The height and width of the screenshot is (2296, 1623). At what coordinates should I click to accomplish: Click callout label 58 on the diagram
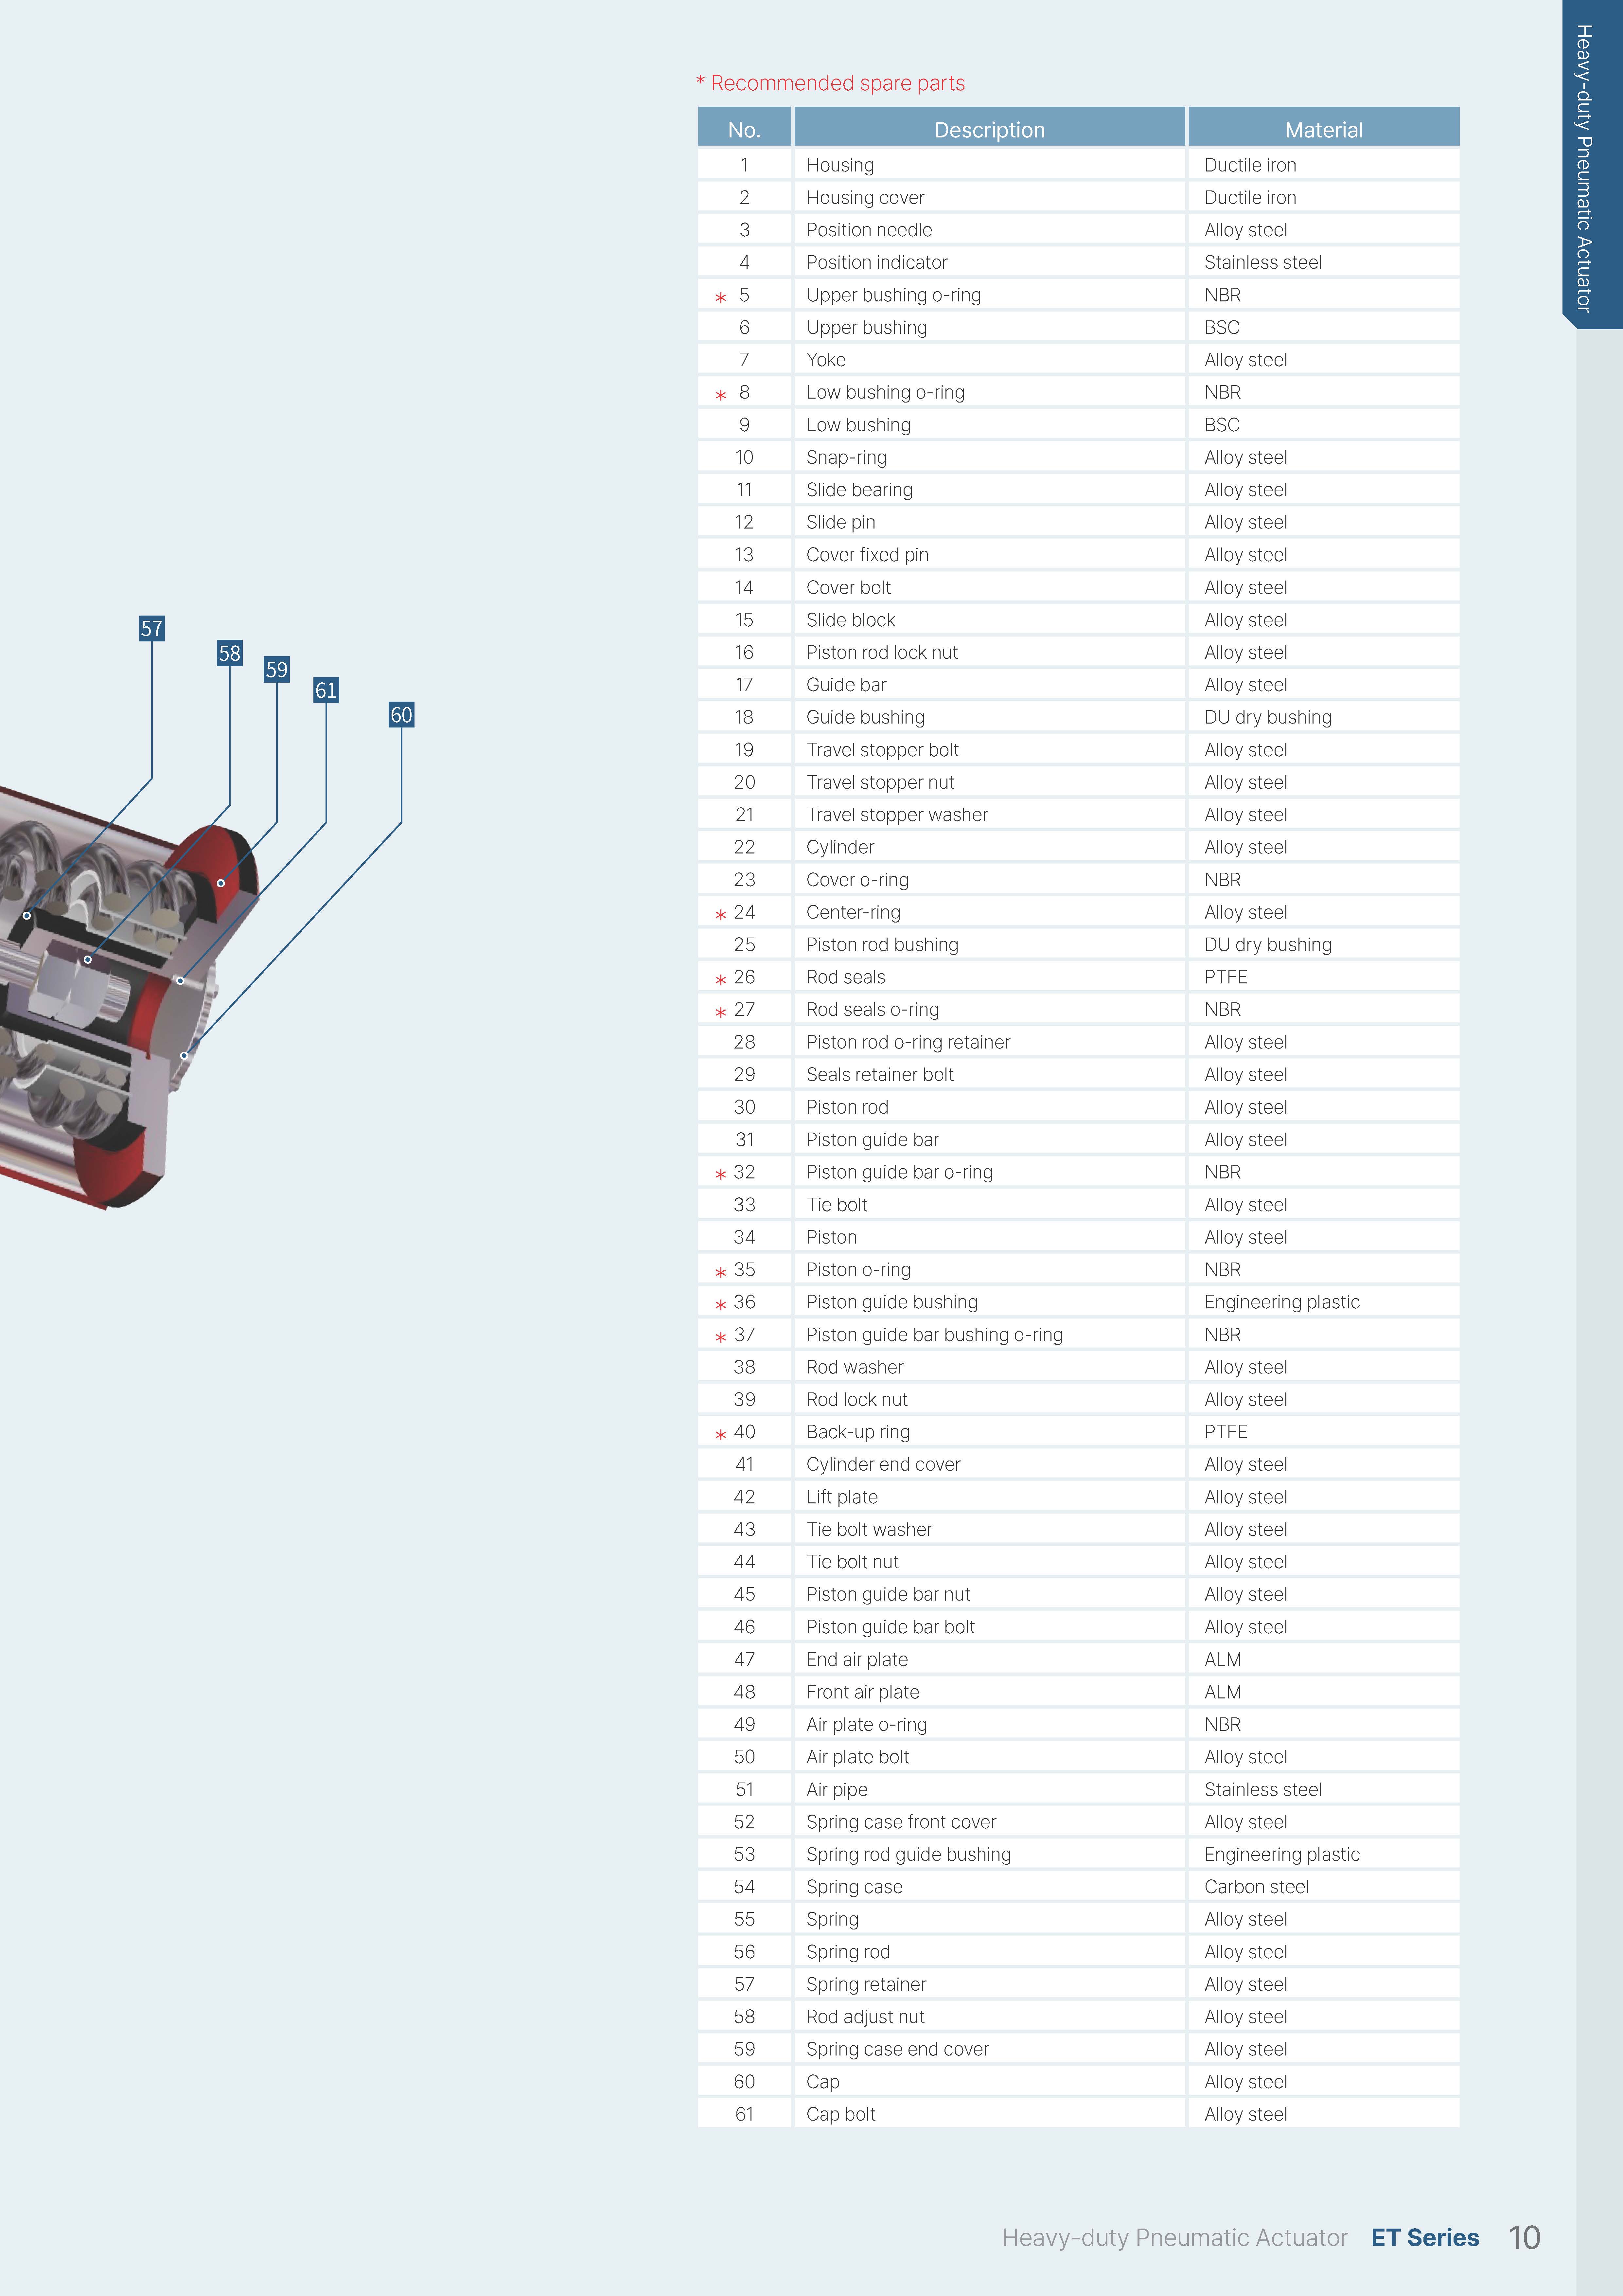tap(230, 653)
